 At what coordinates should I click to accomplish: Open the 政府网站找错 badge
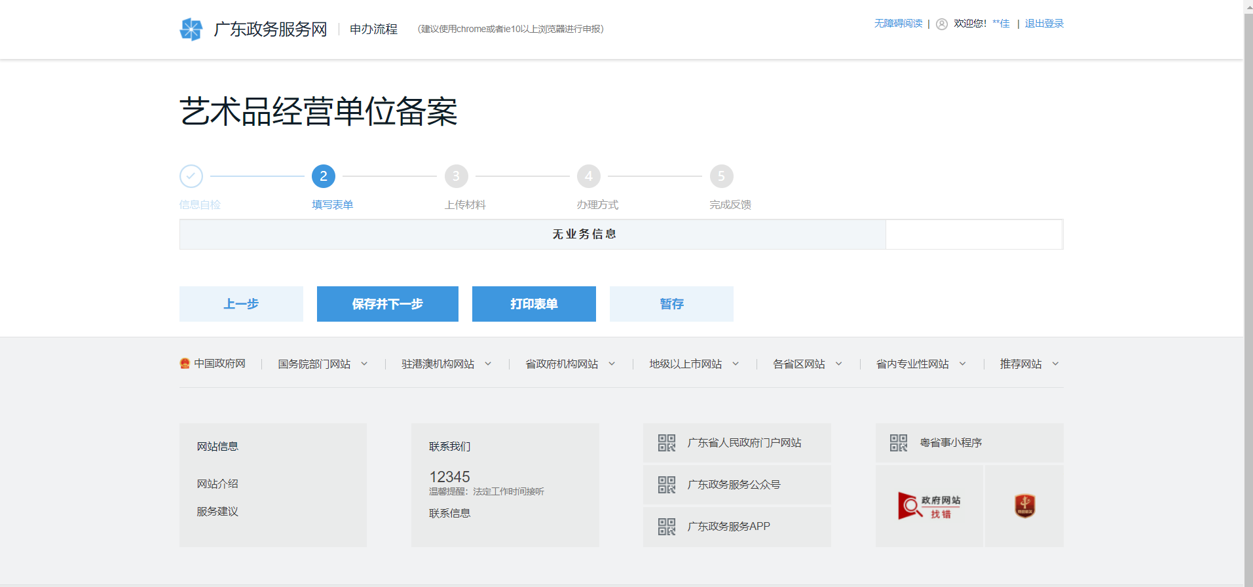tap(929, 506)
